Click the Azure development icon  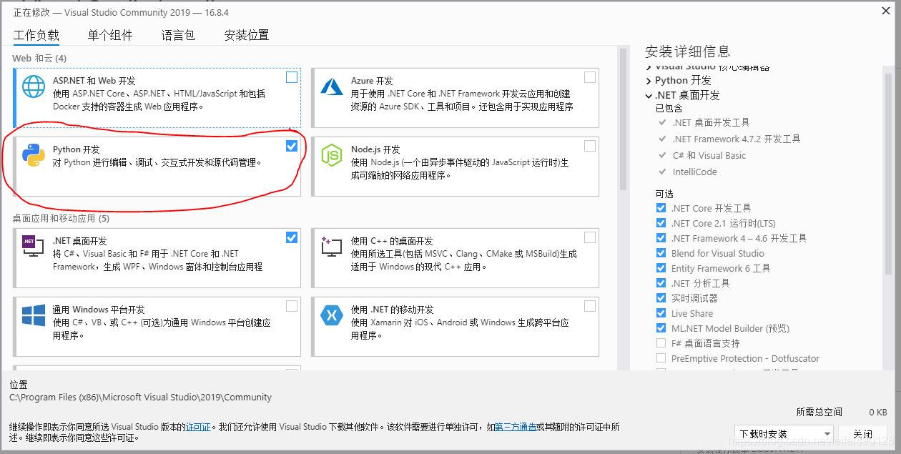pos(332,87)
